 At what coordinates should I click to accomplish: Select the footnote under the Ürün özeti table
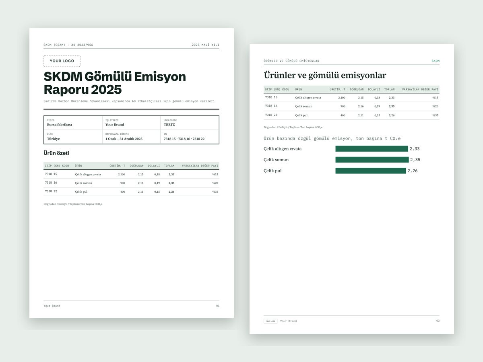point(73,204)
